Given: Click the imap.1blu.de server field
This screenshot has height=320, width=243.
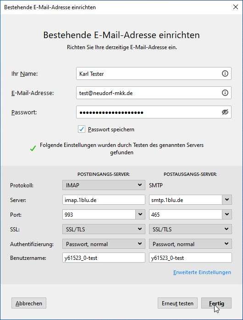Looking at the screenshot, I should pos(104,200).
